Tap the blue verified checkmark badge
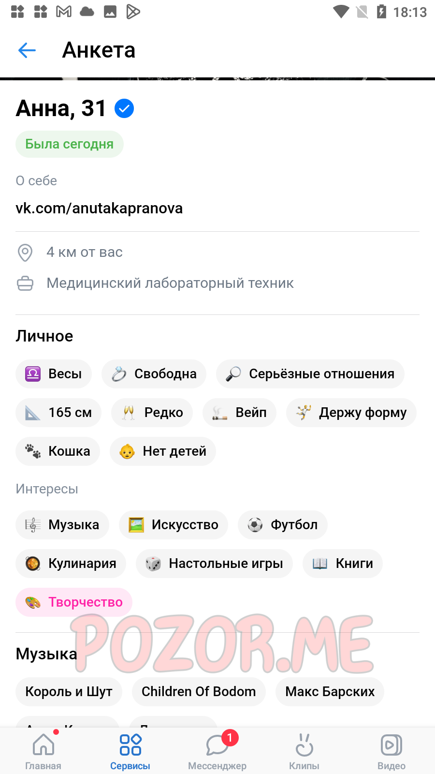Screen dimensions: 435x774 coord(124,108)
